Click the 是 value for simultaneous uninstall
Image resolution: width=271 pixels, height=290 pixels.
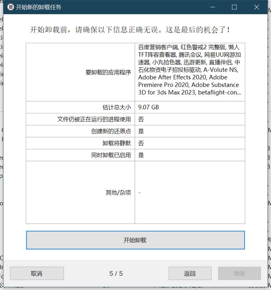141,155
